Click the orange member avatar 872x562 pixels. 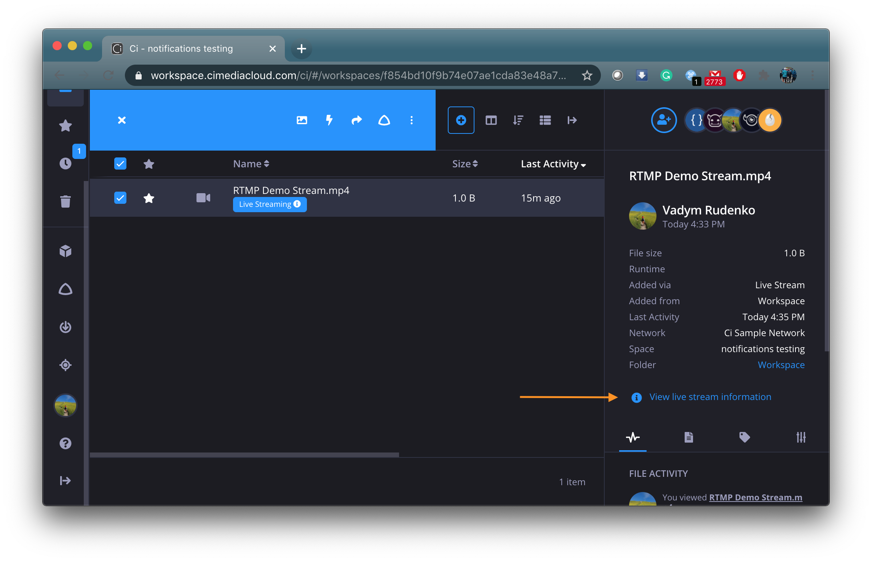coord(770,120)
